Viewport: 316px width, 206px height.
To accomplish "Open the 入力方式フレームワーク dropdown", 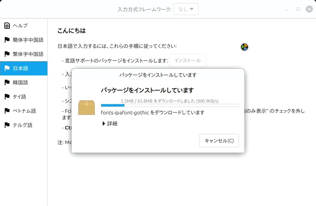I will point(186,9).
